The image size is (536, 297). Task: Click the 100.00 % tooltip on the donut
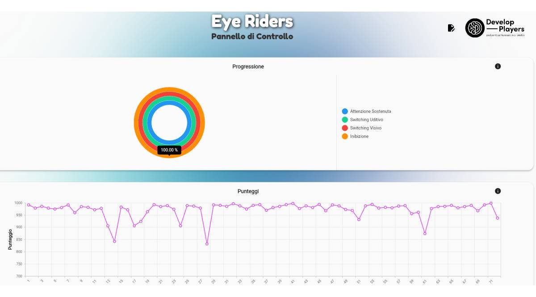pos(169,150)
